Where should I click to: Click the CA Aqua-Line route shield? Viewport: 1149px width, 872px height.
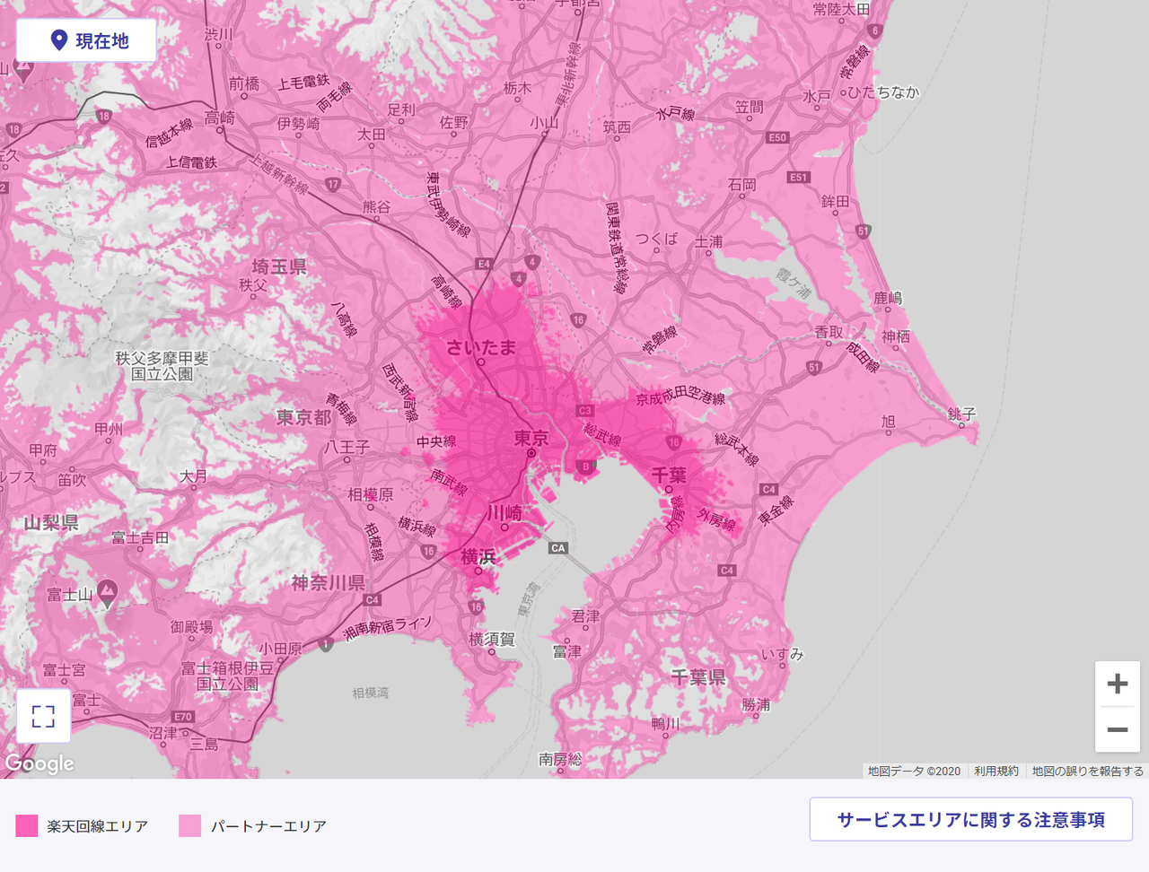pyautogui.click(x=557, y=548)
